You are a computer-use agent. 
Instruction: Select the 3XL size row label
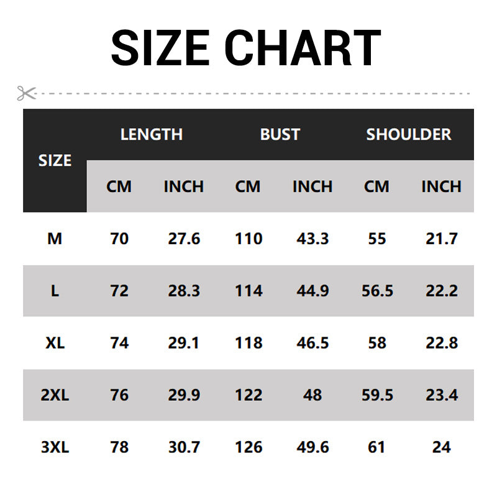pos(55,447)
